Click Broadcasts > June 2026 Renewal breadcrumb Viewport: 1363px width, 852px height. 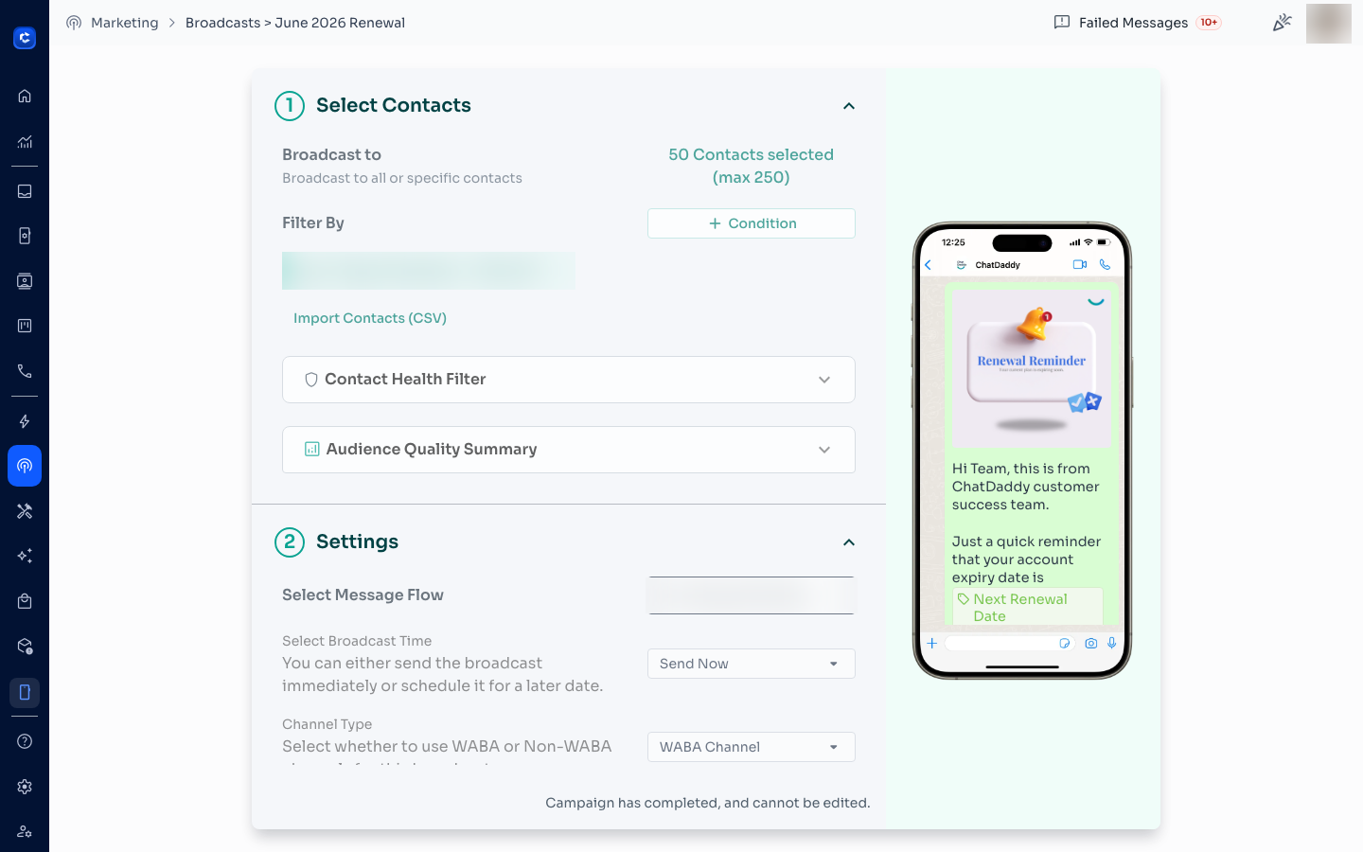coord(295,23)
